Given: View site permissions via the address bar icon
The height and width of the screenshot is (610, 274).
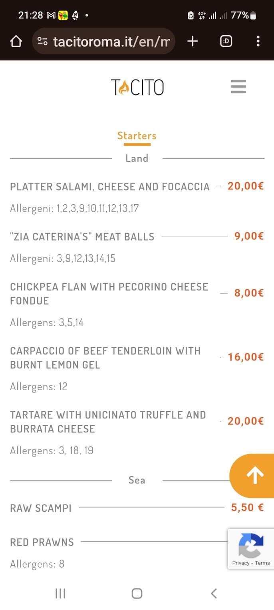Looking at the screenshot, I should point(43,41).
